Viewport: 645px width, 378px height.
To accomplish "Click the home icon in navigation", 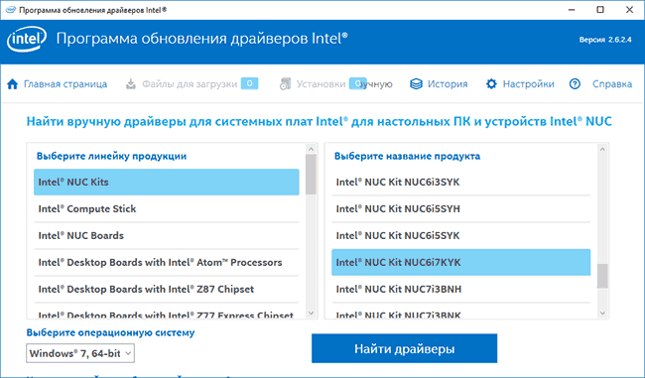I will [13, 84].
